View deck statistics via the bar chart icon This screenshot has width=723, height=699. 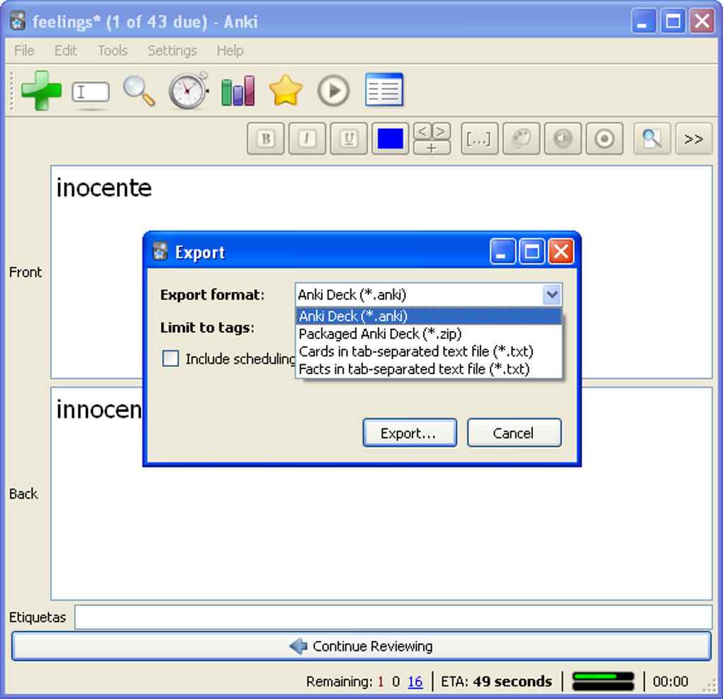[237, 91]
